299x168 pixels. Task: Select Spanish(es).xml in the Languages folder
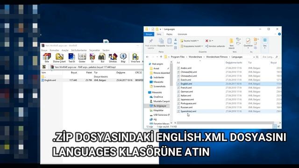(x=188, y=111)
